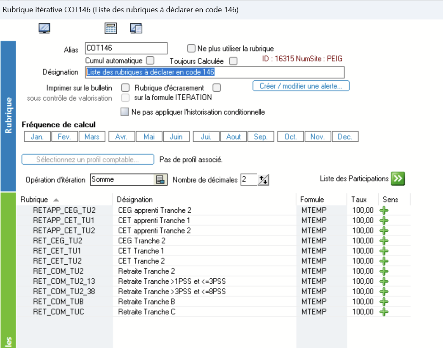Click green plus for RETAPP_CEG_TU2 row

pyautogui.click(x=384, y=211)
